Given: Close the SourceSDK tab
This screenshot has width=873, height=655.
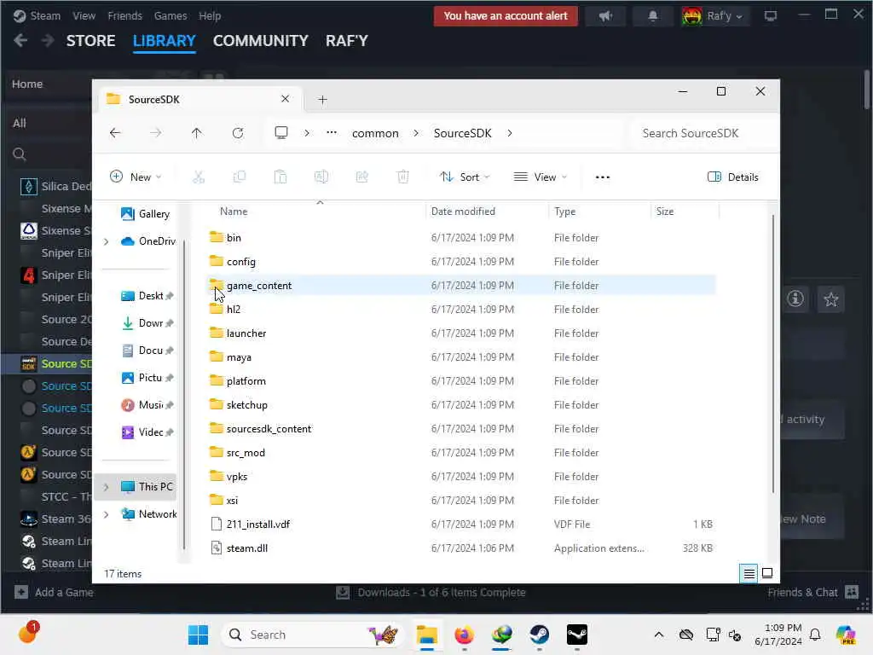Looking at the screenshot, I should [285, 99].
